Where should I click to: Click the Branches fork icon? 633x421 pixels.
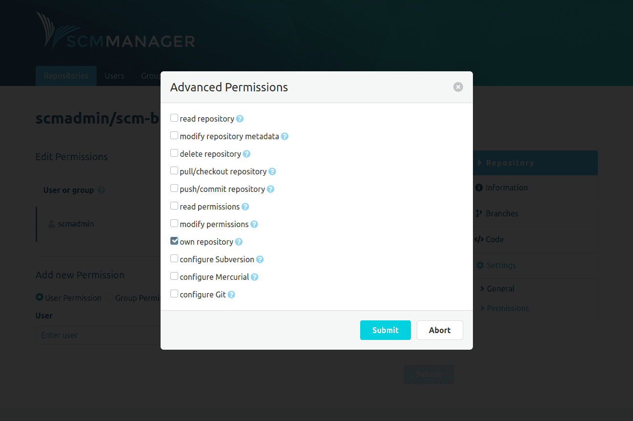479,213
